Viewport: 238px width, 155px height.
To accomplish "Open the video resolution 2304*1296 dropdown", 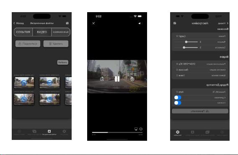I will [186, 64].
